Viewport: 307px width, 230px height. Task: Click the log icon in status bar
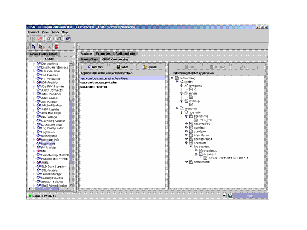click(x=230, y=195)
